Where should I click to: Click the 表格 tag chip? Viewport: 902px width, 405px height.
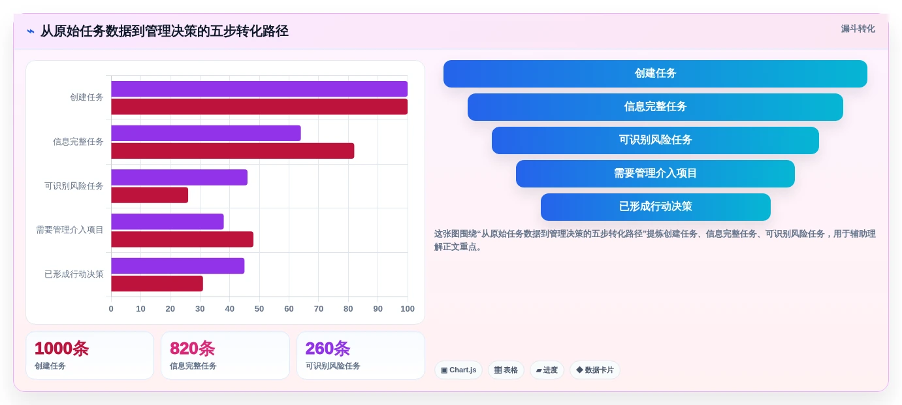pyautogui.click(x=506, y=370)
